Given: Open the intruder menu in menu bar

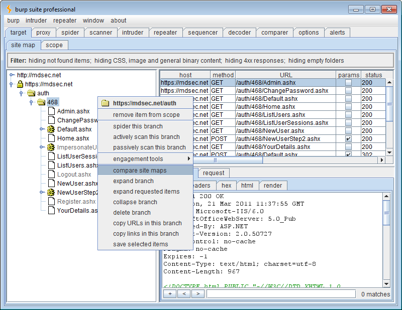Looking at the screenshot, I should click(36, 21).
